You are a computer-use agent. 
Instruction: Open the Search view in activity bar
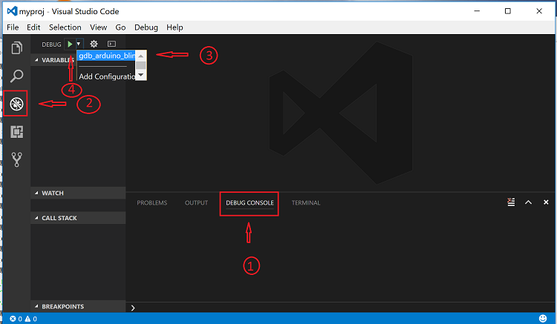(x=16, y=76)
